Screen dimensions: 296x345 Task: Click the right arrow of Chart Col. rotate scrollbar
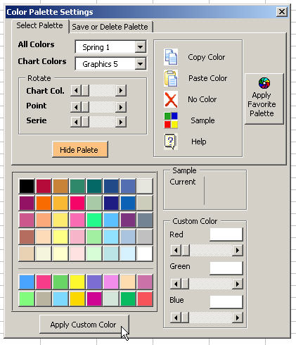coord(121,91)
